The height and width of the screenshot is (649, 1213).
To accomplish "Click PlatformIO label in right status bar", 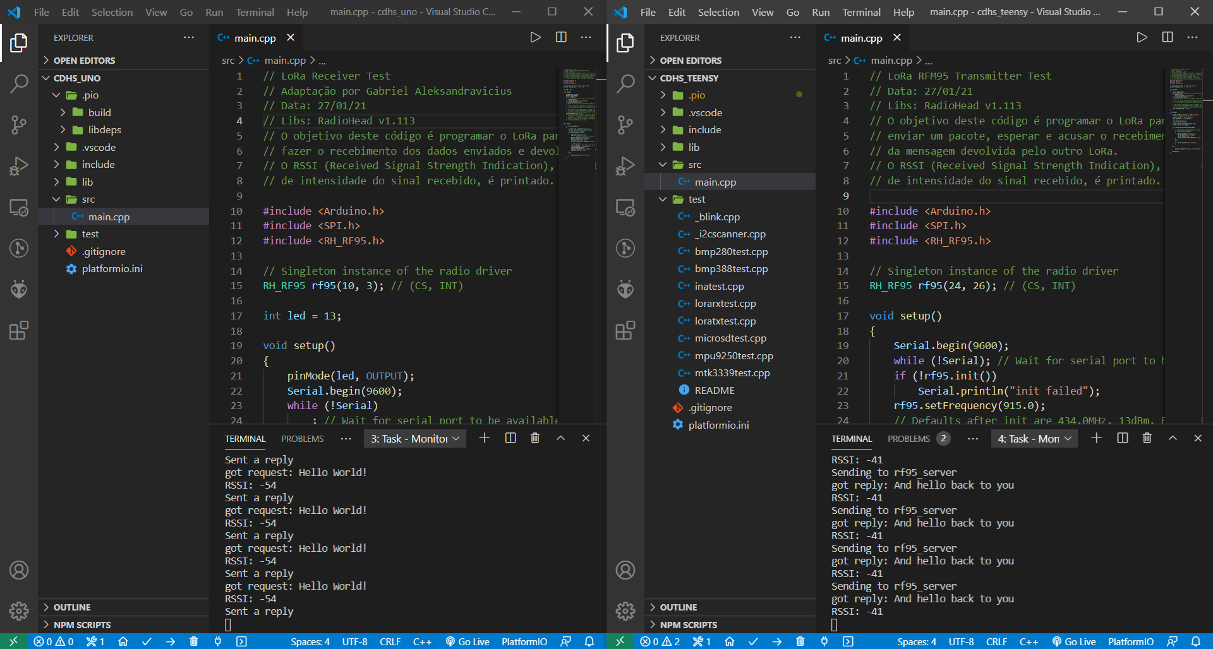I will pos(1131,641).
